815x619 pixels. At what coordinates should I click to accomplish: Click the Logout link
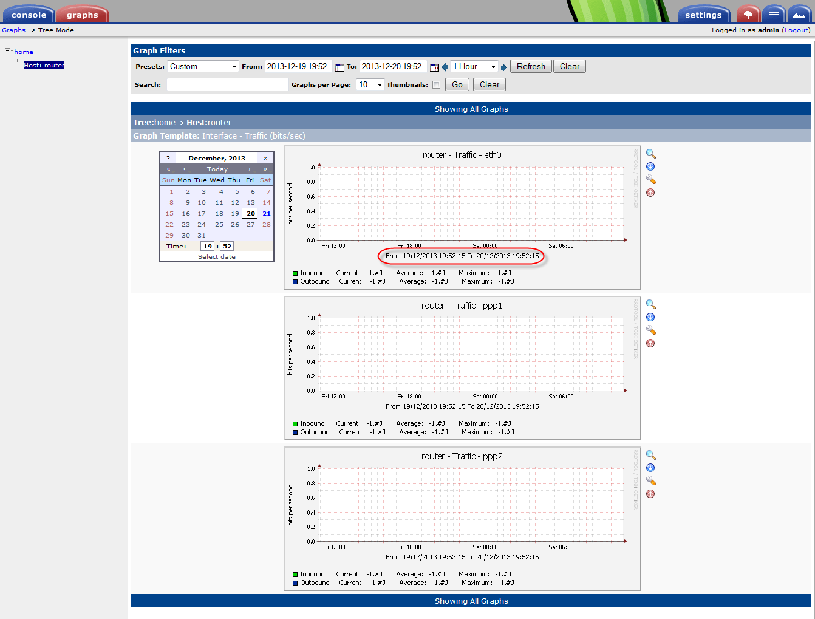[x=796, y=30]
